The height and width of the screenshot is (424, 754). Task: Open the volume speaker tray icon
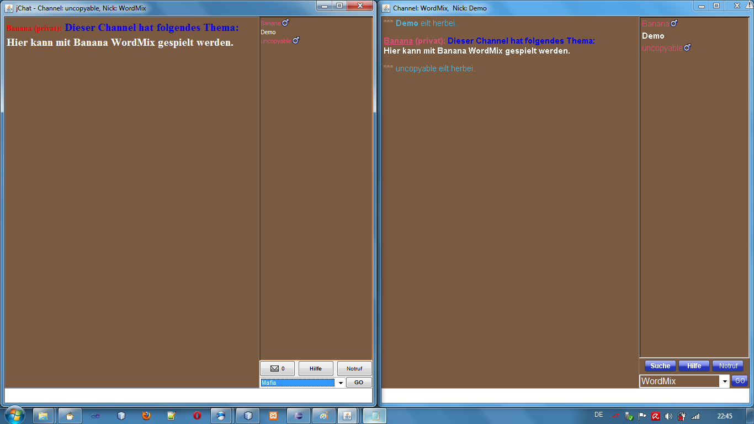[668, 416]
